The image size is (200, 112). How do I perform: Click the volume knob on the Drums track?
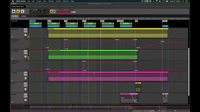[26, 89]
